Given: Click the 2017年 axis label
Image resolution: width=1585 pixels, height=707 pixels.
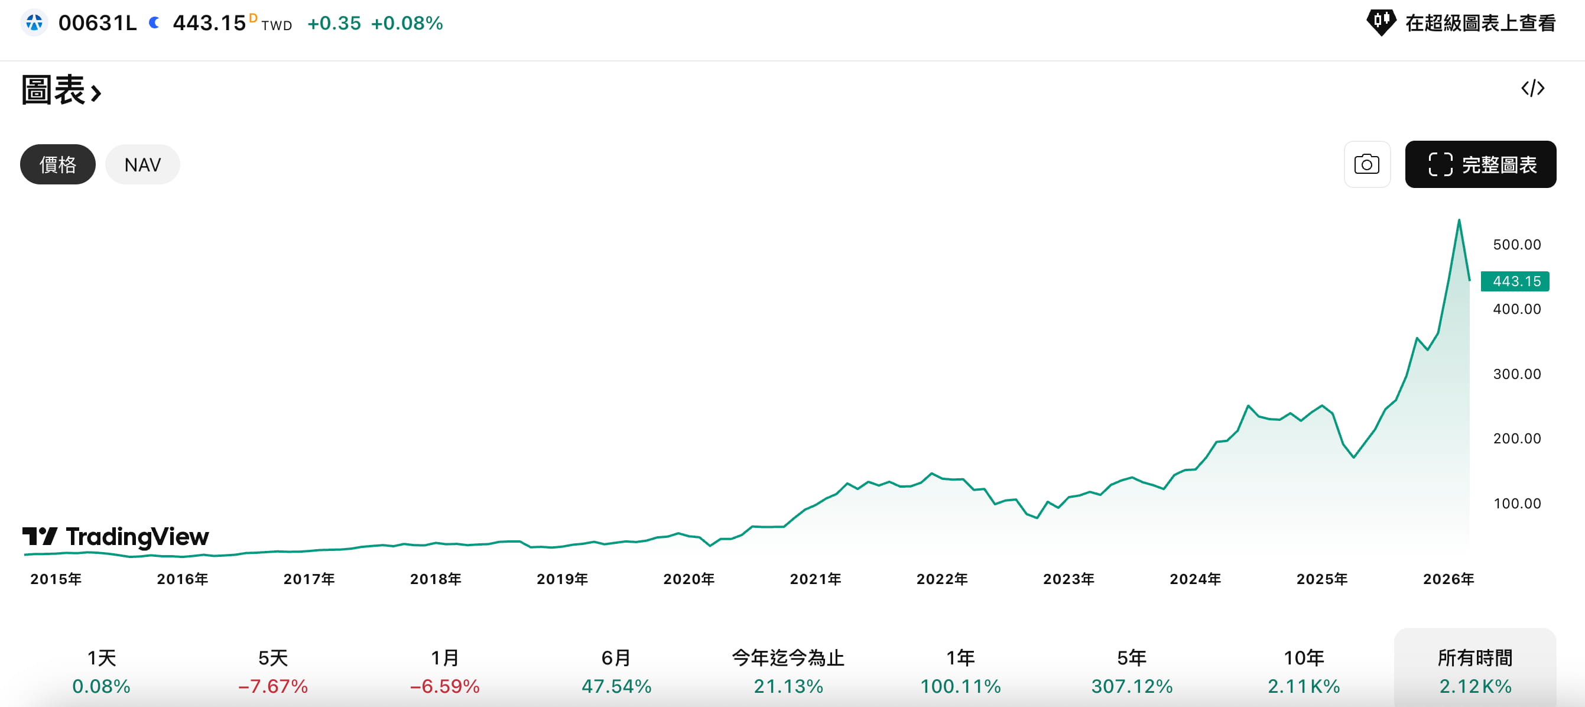Looking at the screenshot, I should [x=309, y=579].
